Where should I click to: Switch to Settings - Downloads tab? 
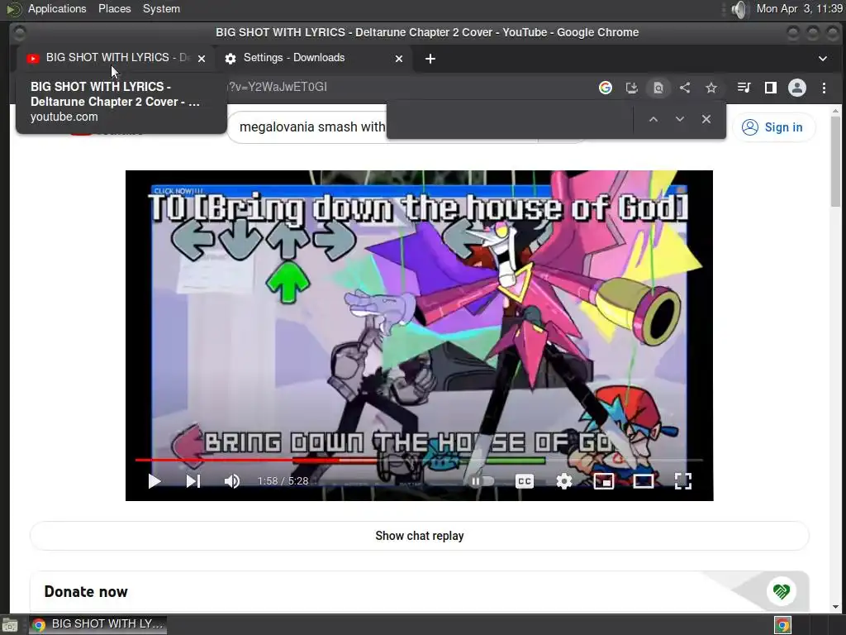click(314, 58)
